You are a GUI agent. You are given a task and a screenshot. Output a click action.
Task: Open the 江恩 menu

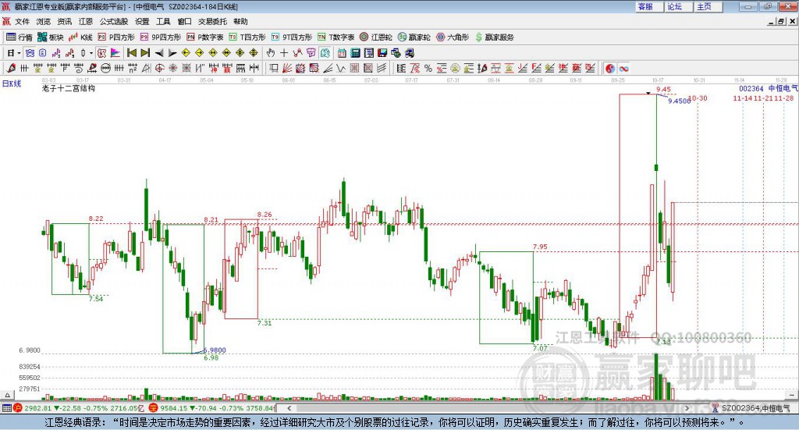click(x=86, y=21)
